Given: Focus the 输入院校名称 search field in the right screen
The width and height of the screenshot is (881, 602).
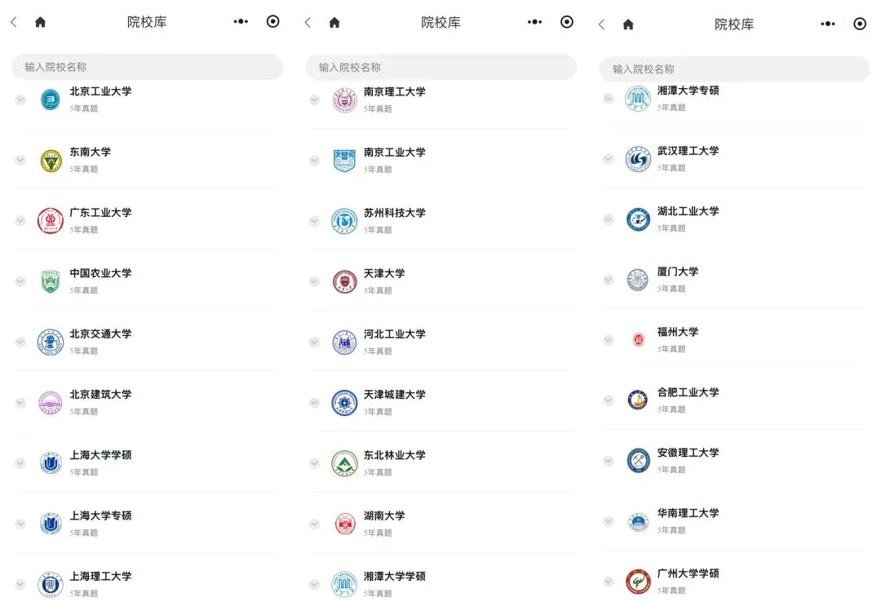Looking at the screenshot, I should pos(734,69).
